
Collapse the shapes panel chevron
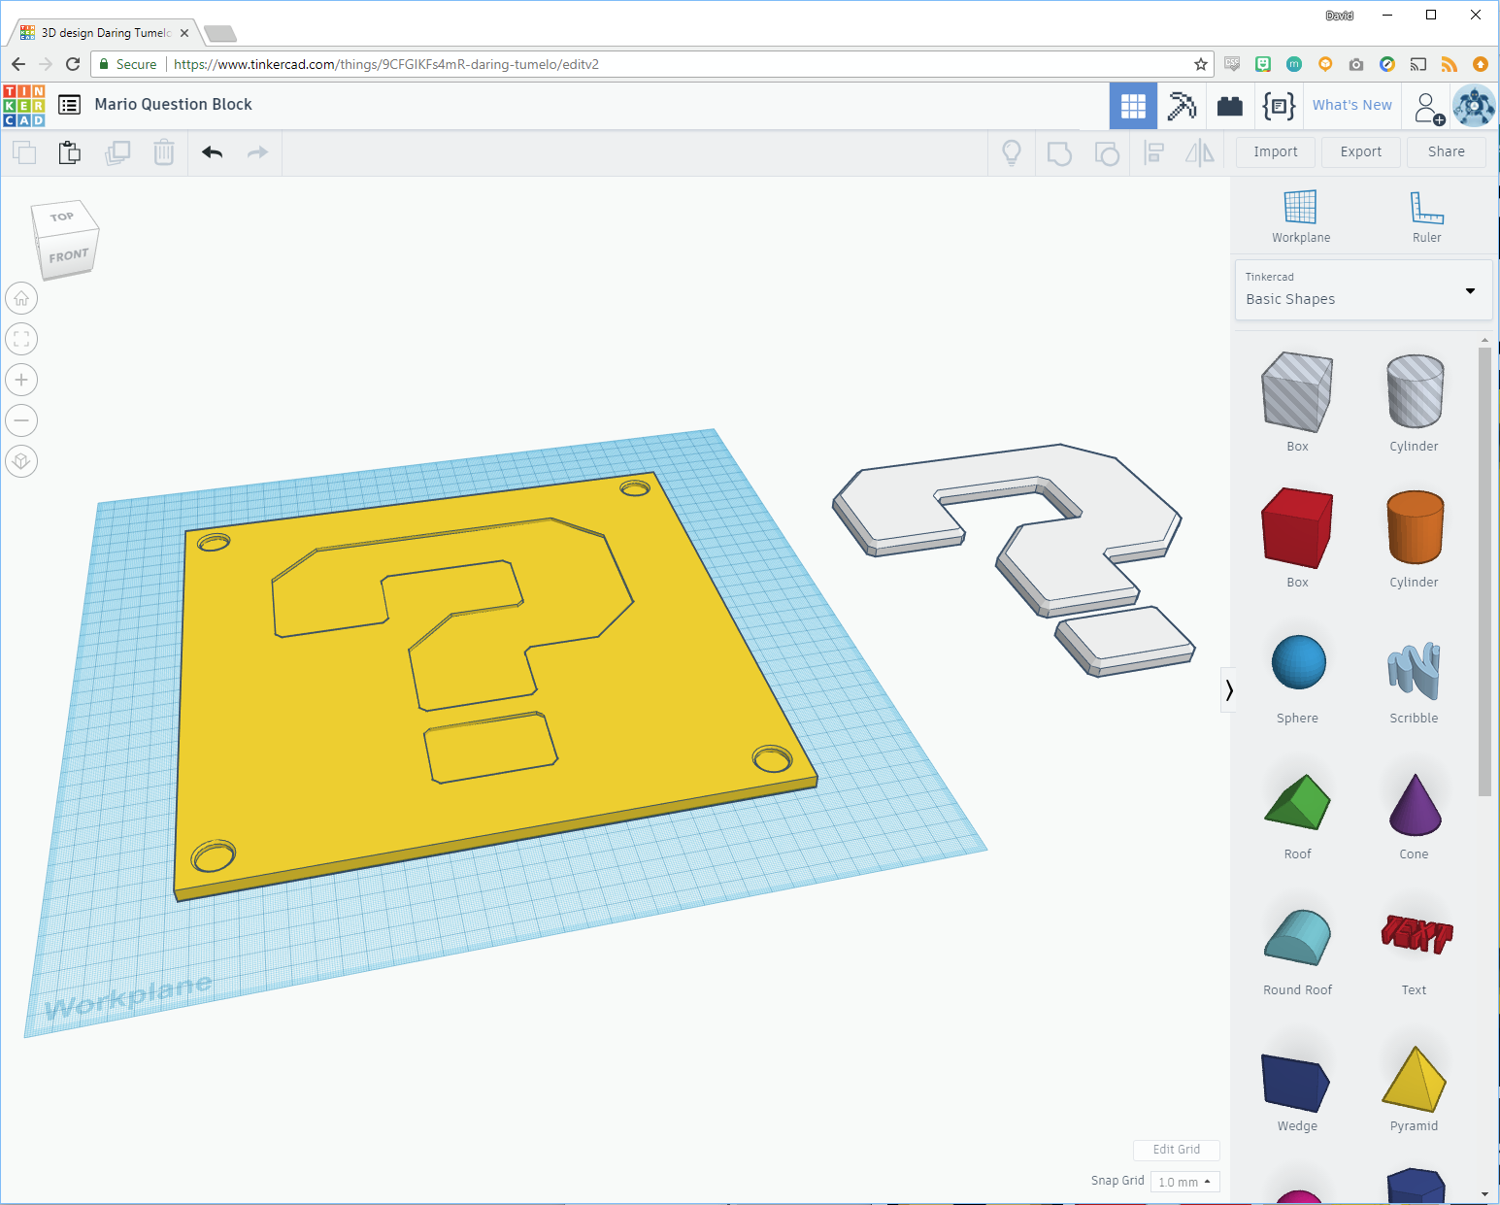[x=1228, y=690]
